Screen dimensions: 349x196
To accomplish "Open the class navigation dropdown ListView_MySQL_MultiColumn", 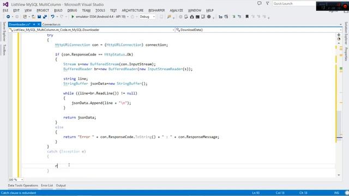I will 92,30.
